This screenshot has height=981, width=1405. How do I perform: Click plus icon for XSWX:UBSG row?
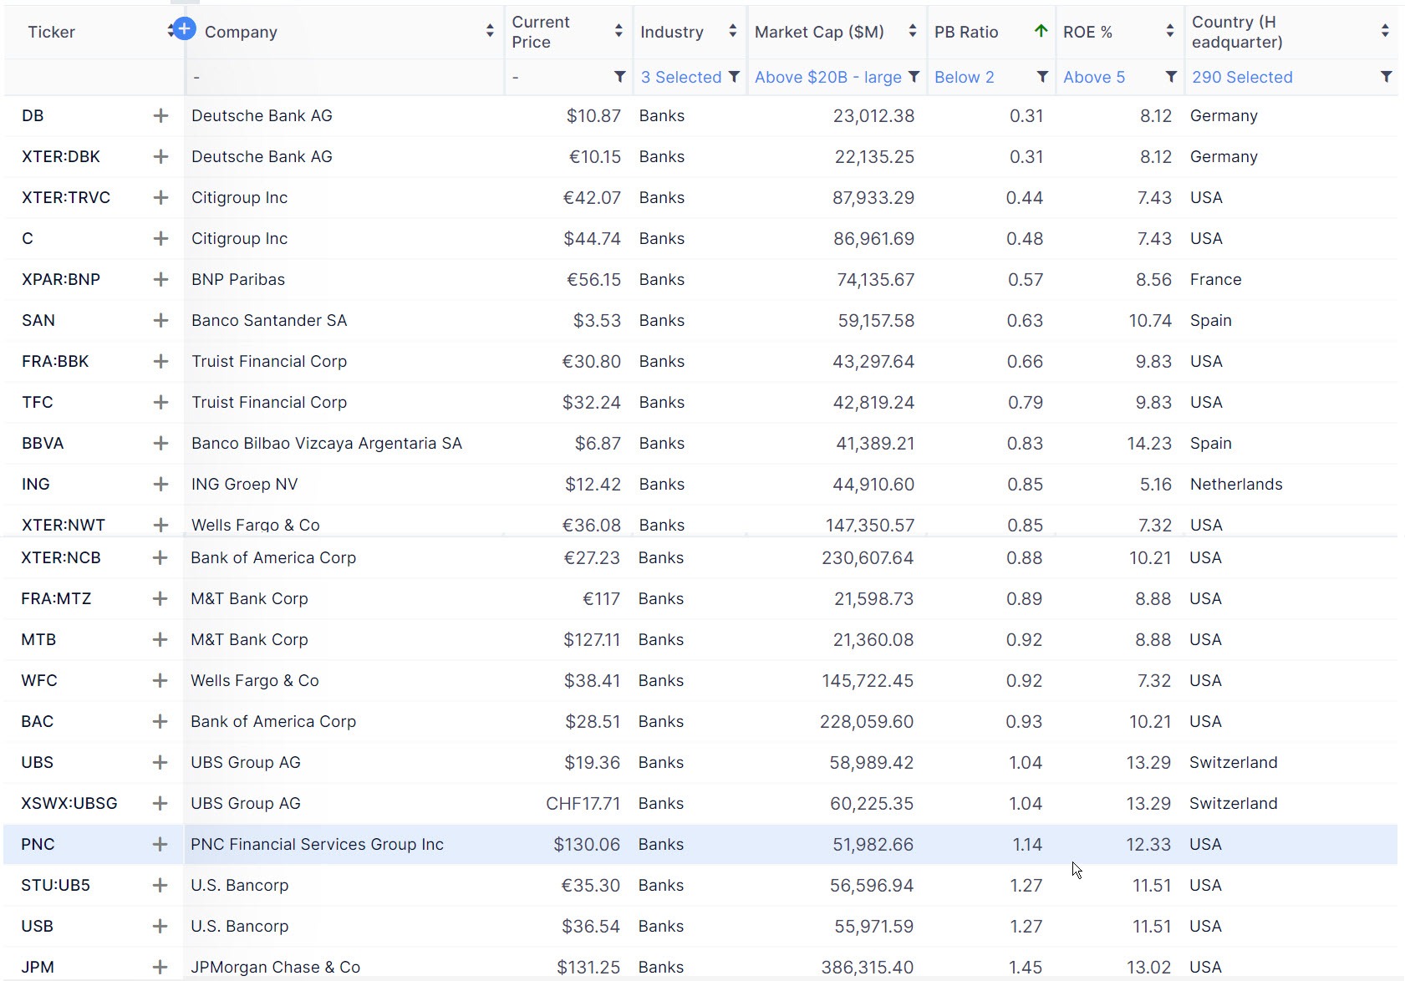(x=160, y=804)
